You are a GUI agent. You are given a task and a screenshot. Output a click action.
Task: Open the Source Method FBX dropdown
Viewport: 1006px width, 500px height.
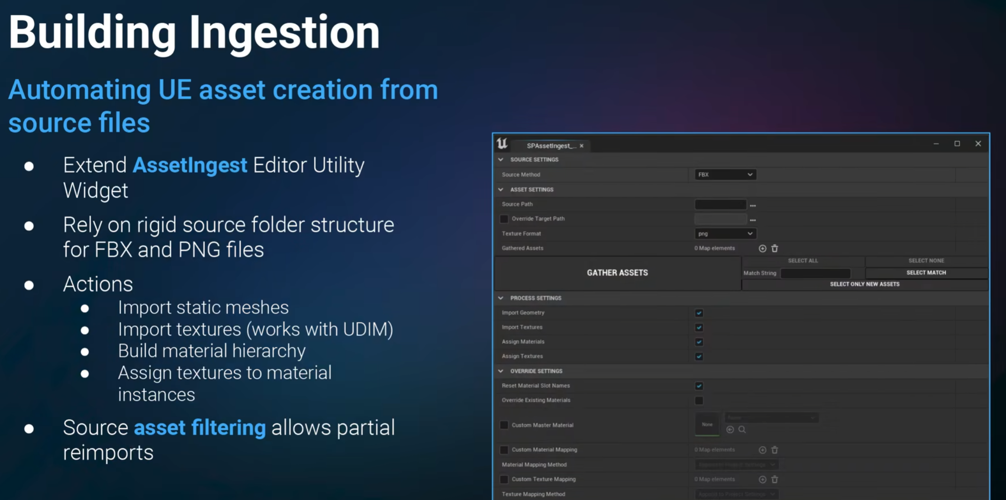click(725, 174)
